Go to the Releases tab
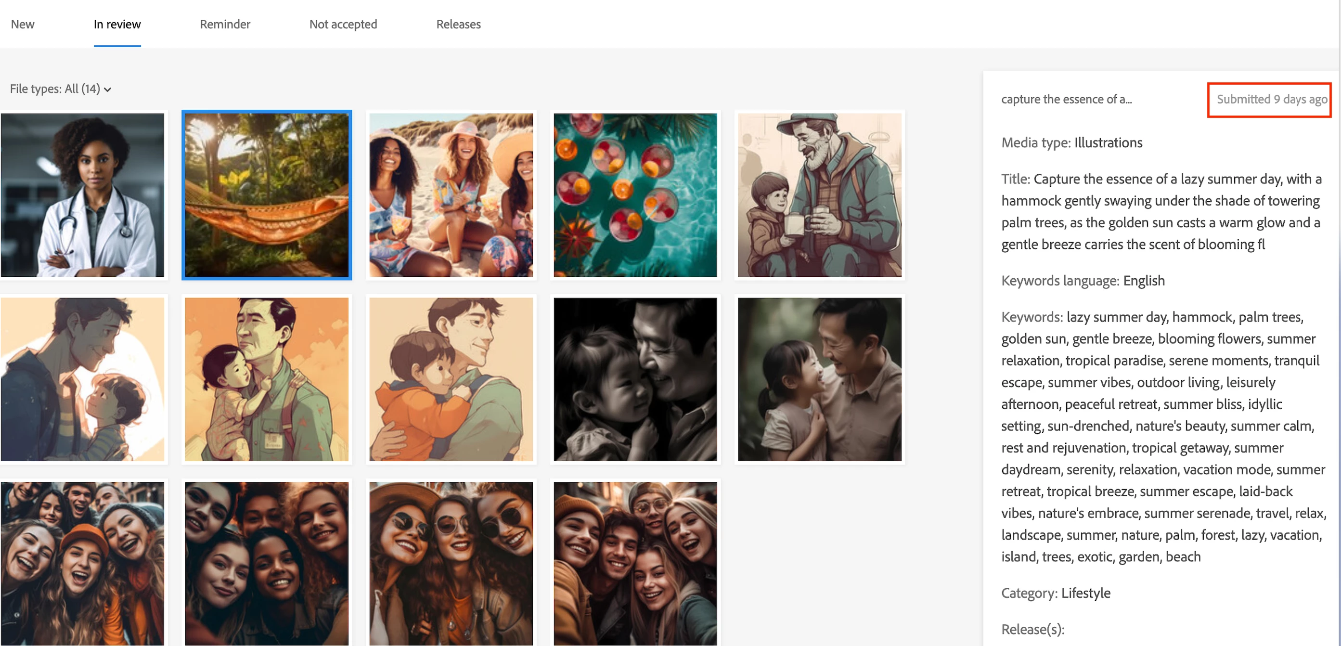Viewport: 1341px width, 646px height. pyautogui.click(x=458, y=25)
